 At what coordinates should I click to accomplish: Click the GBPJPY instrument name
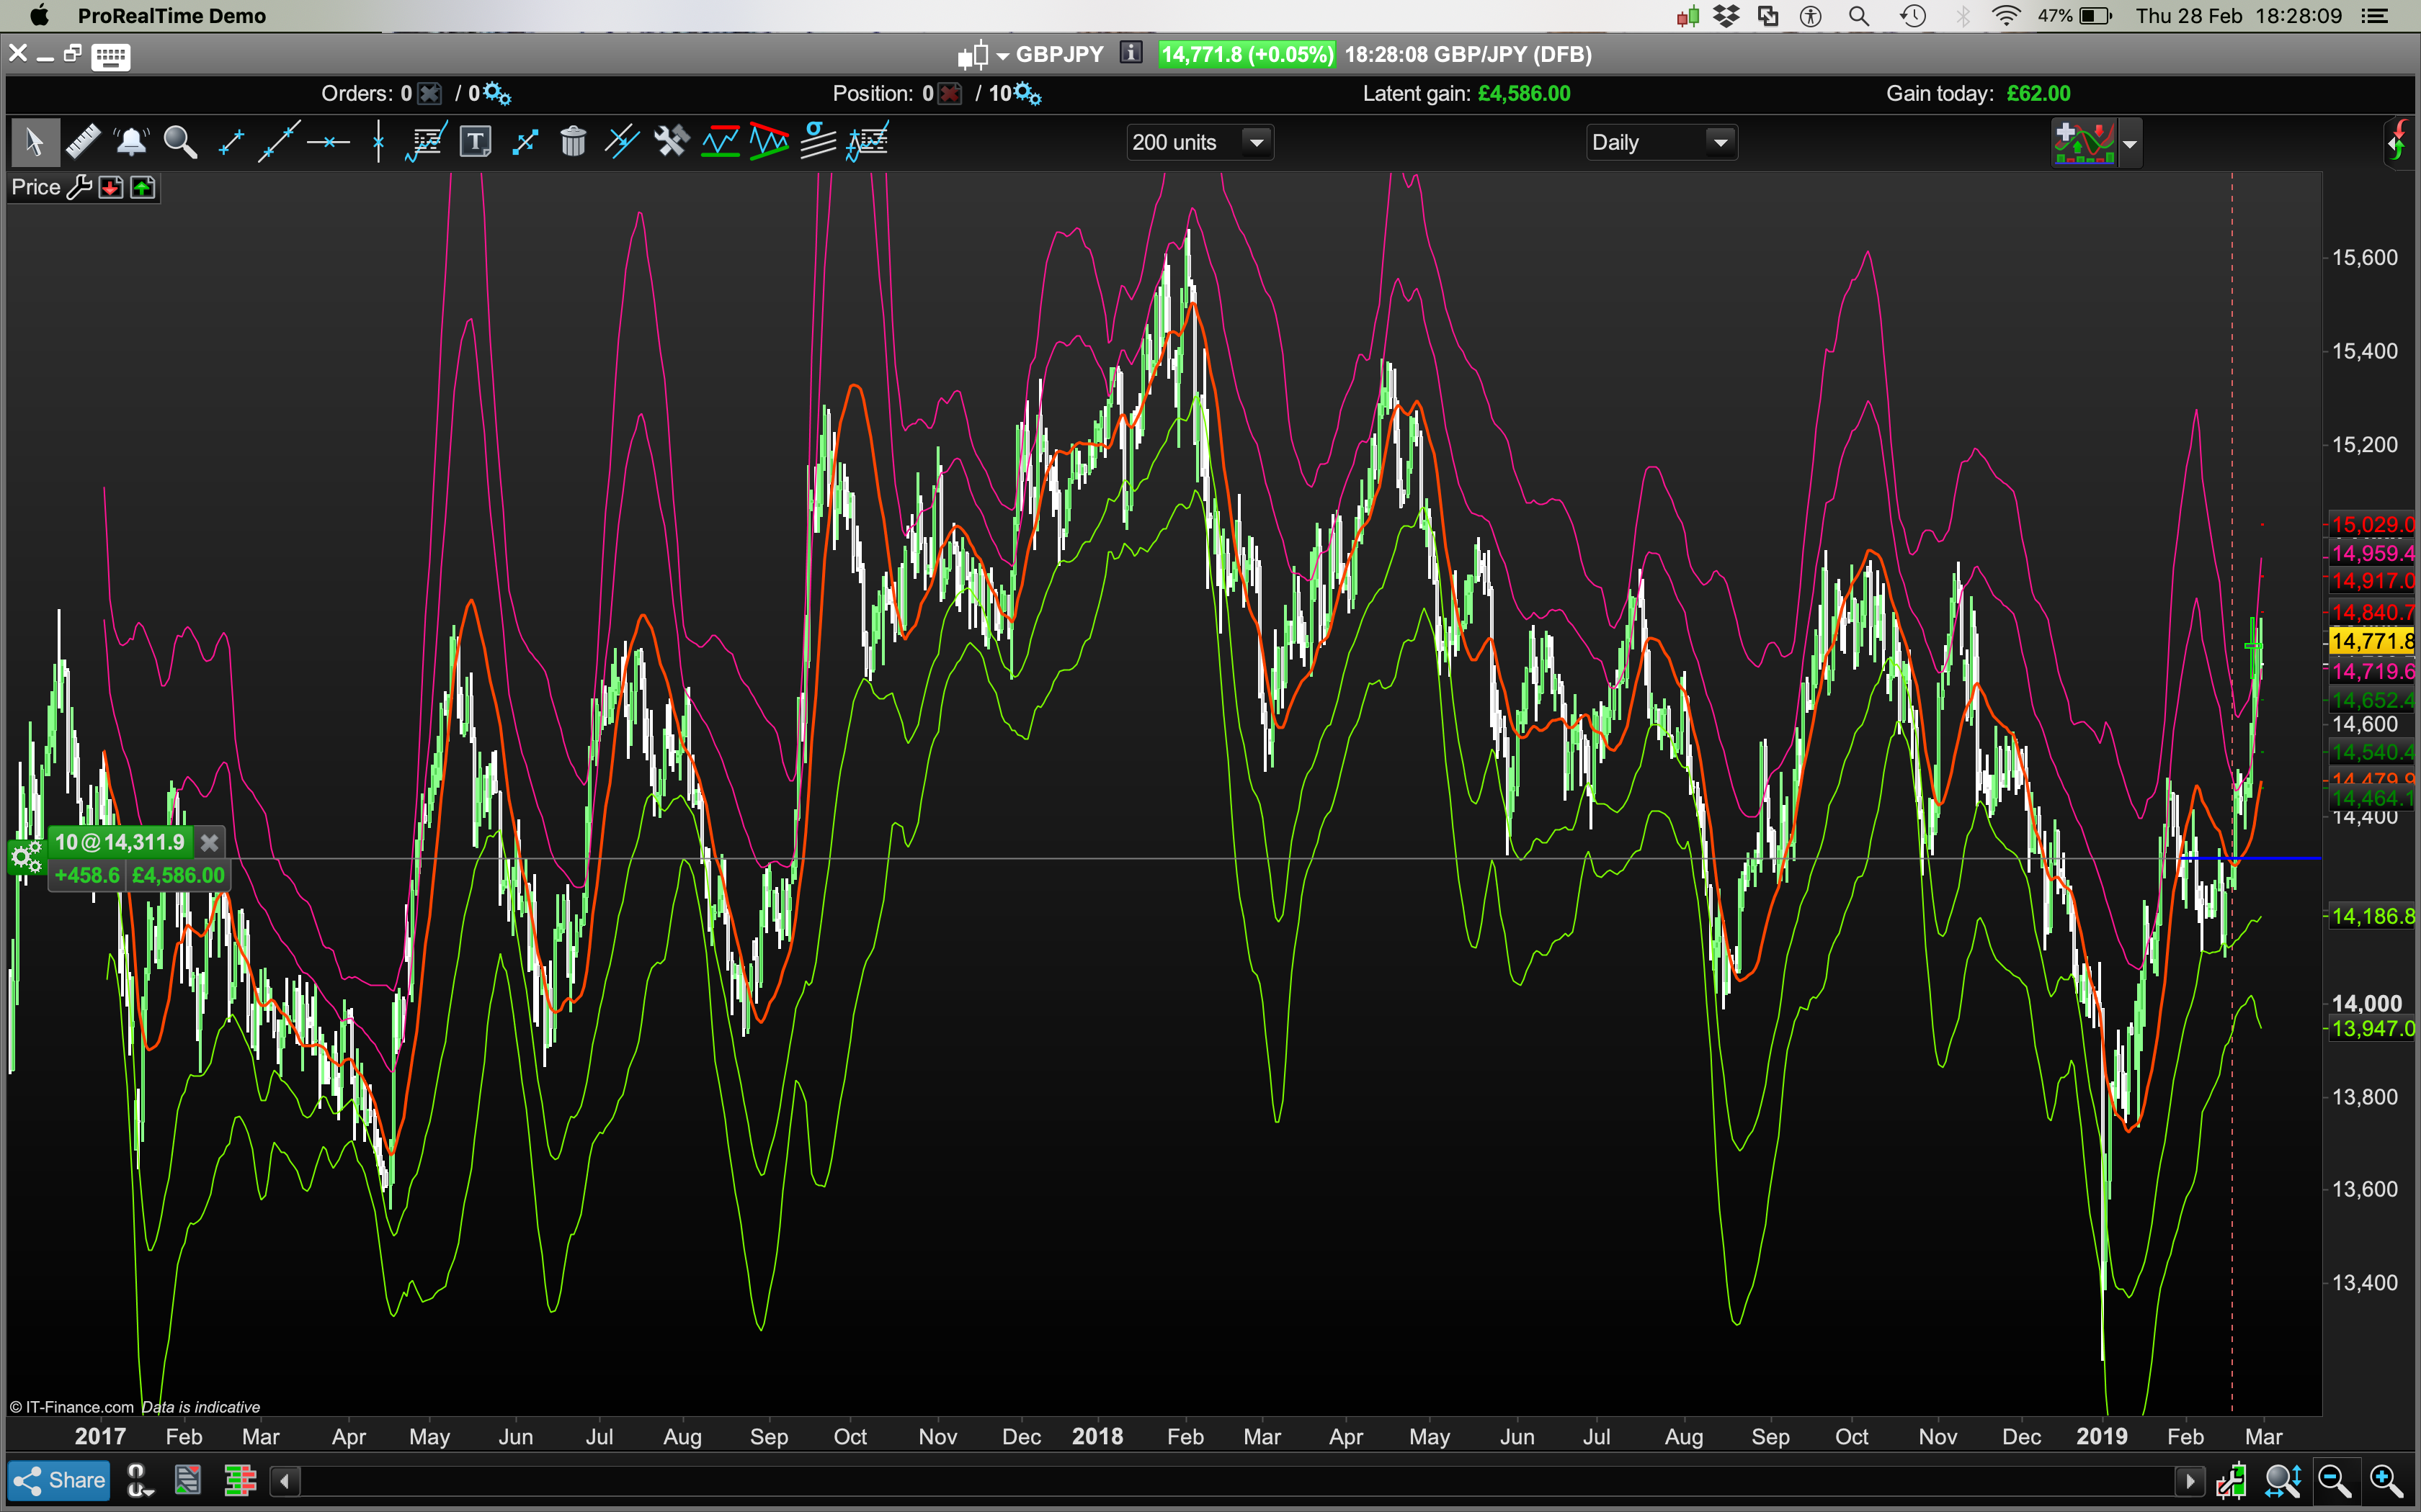(1058, 54)
